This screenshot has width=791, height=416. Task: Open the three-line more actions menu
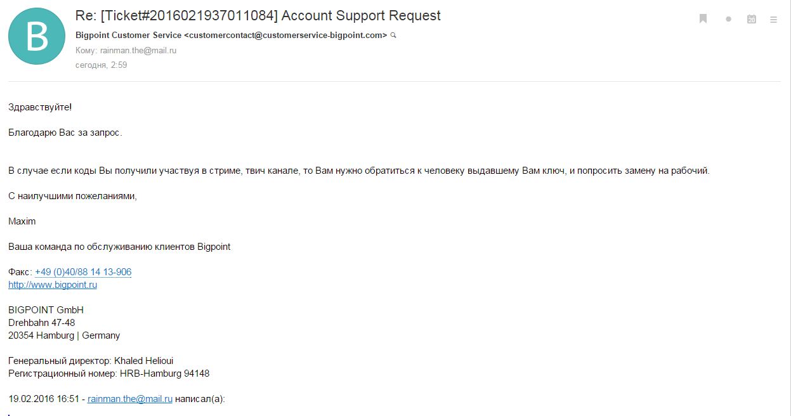coord(774,20)
